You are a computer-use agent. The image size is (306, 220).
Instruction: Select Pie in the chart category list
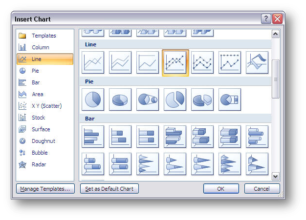(x=35, y=71)
